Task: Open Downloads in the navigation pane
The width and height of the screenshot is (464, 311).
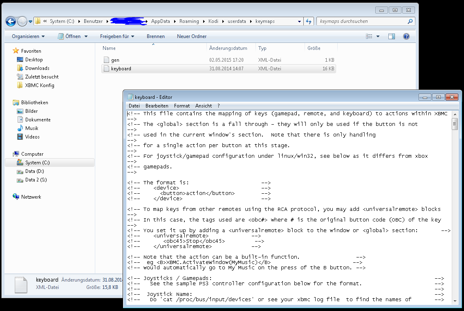Action: (x=37, y=68)
